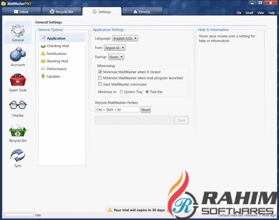
Task: Click the Notifications warning triangle icon
Action: (x=43, y=53)
